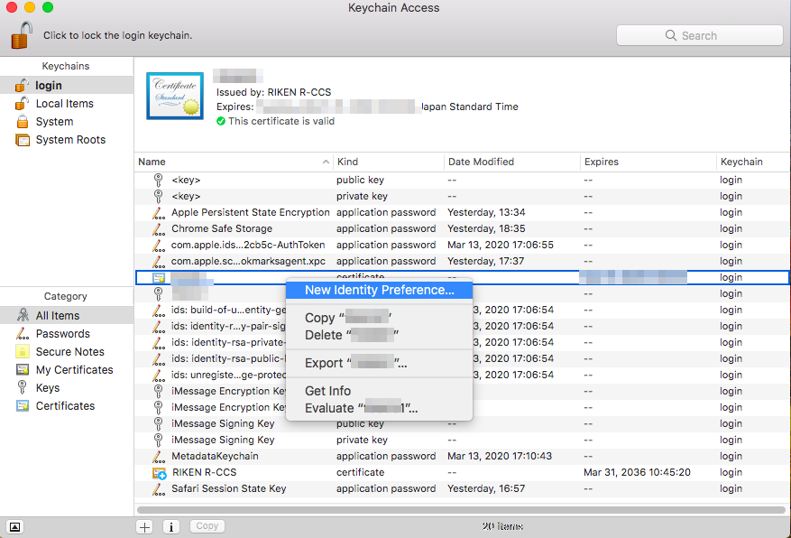This screenshot has height=538, width=791.
Task: Select Get Info from the context menu
Action: [327, 391]
